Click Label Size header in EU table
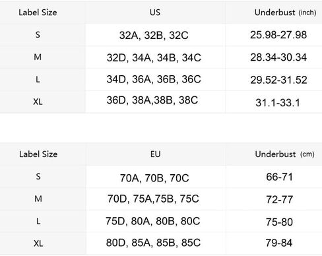The image size is (322, 256). 38,154
